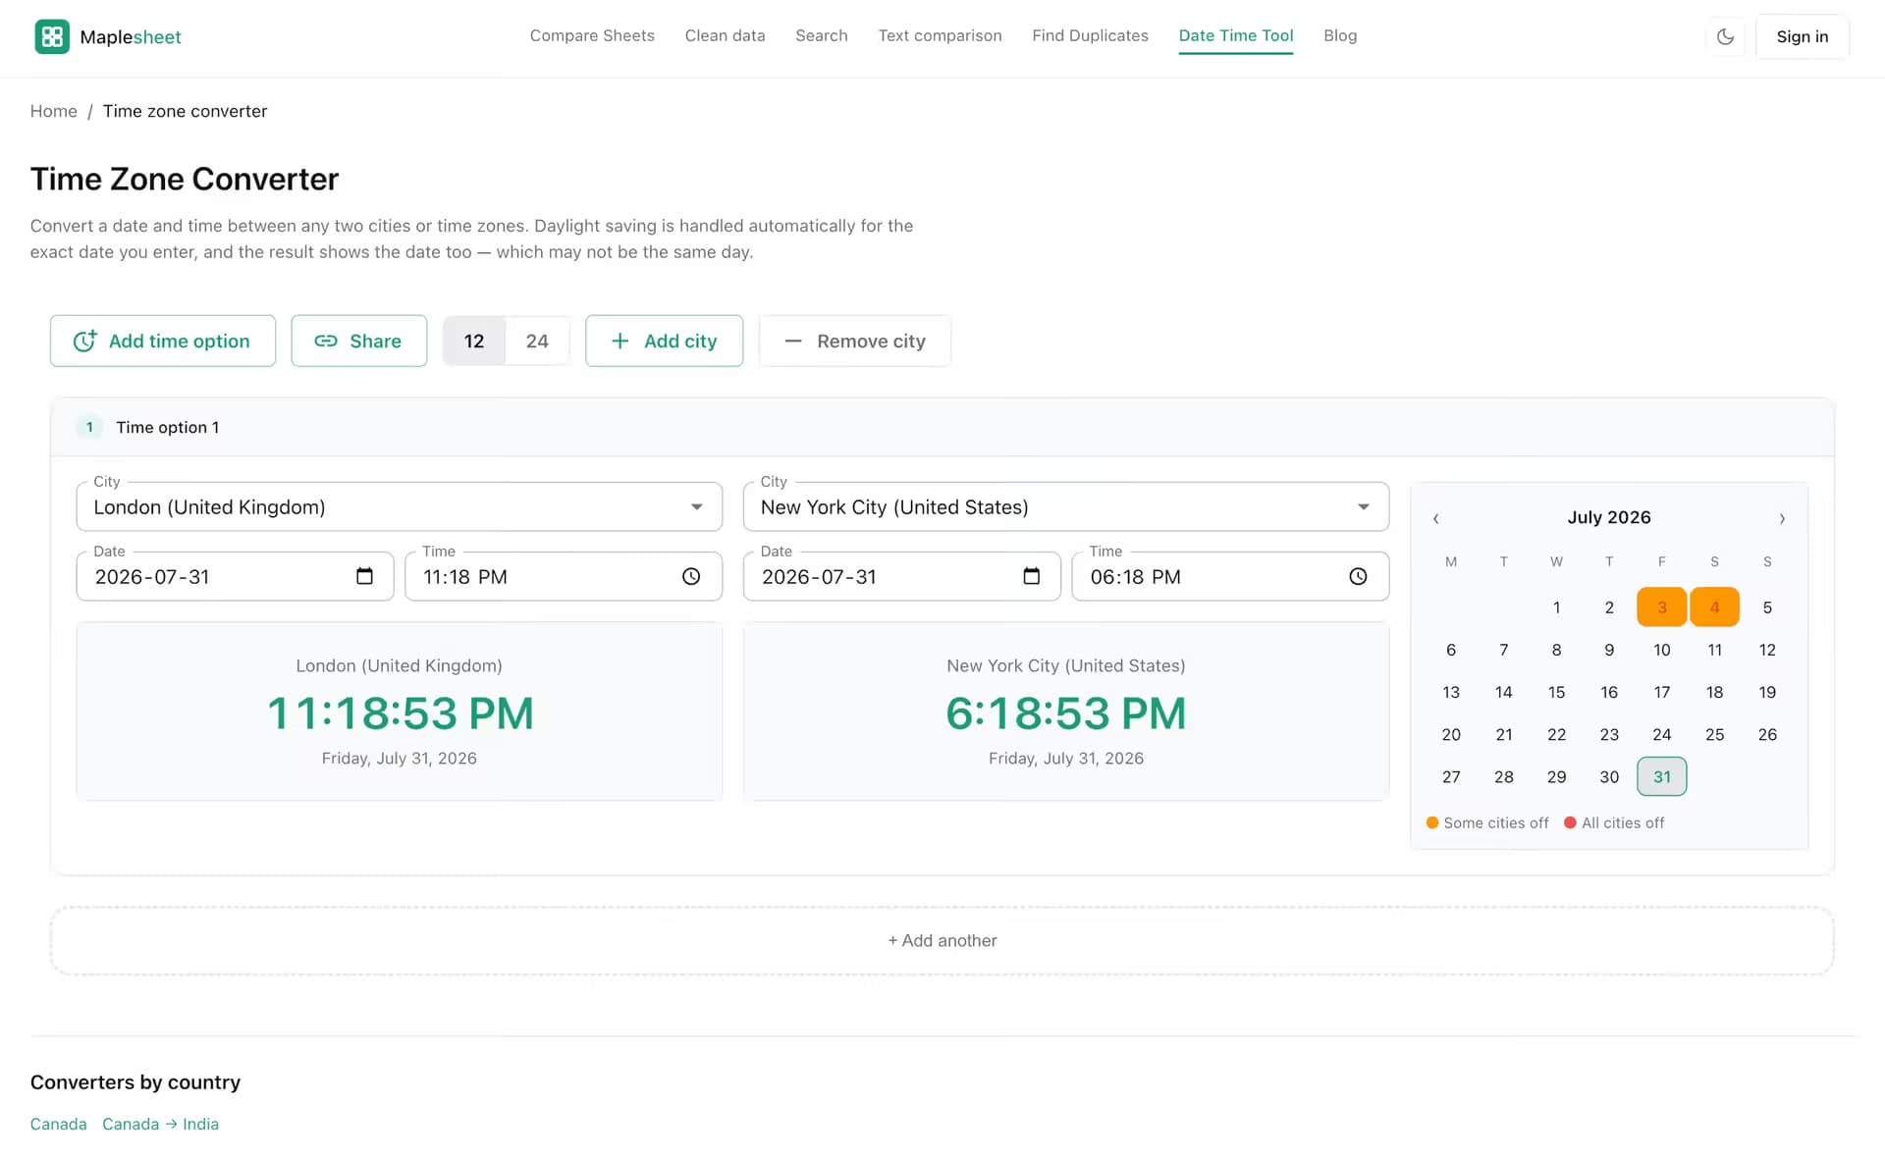Toggle dark mode moon icon
Viewport: 1885px width, 1160px height.
pyautogui.click(x=1725, y=36)
